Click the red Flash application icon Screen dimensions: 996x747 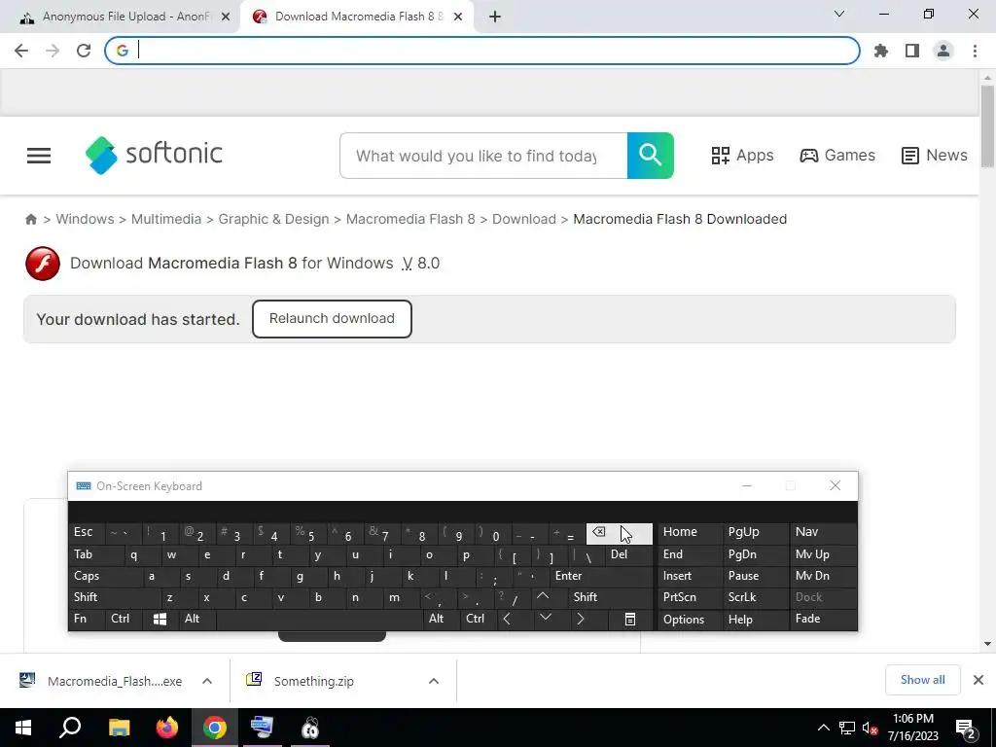pyautogui.click(x=43, y=264)
